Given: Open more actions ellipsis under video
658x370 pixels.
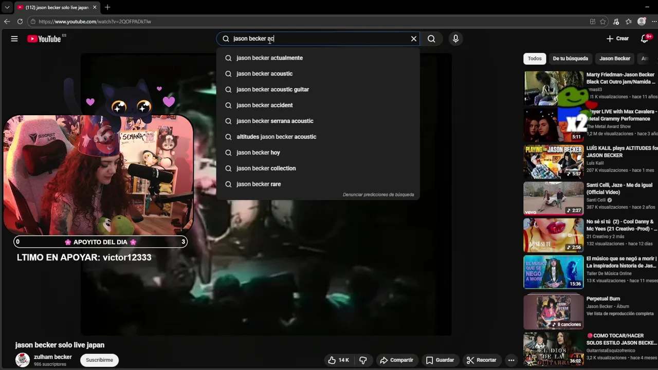Looking at the screenshot, I should click(511, 360).
